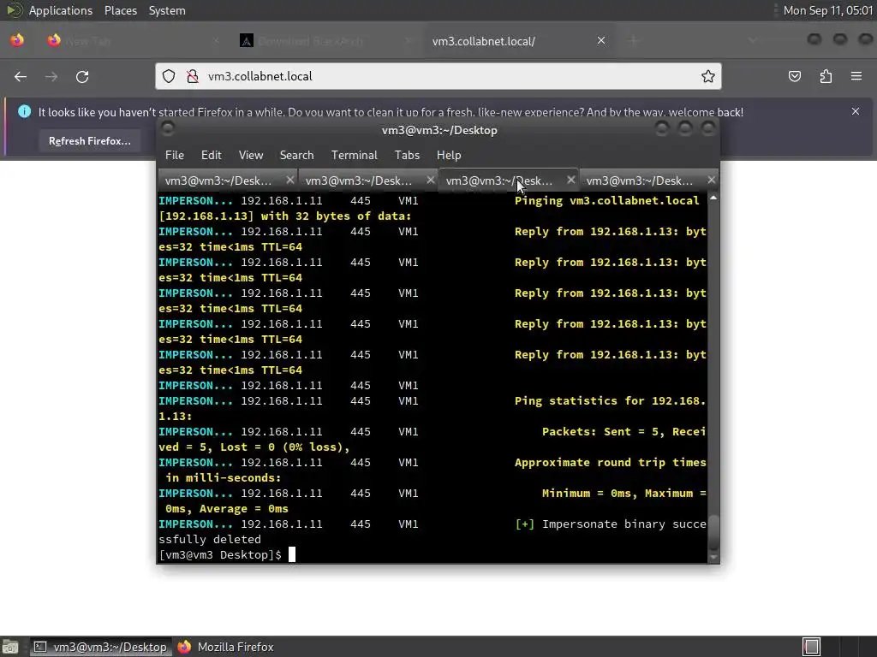877x657 pixels.
Task: Click the info icon in notification bar
Action: 25,111
